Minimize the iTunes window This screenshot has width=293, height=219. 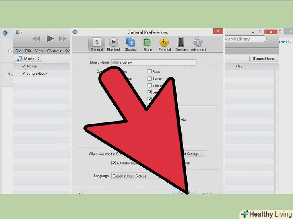253,32
